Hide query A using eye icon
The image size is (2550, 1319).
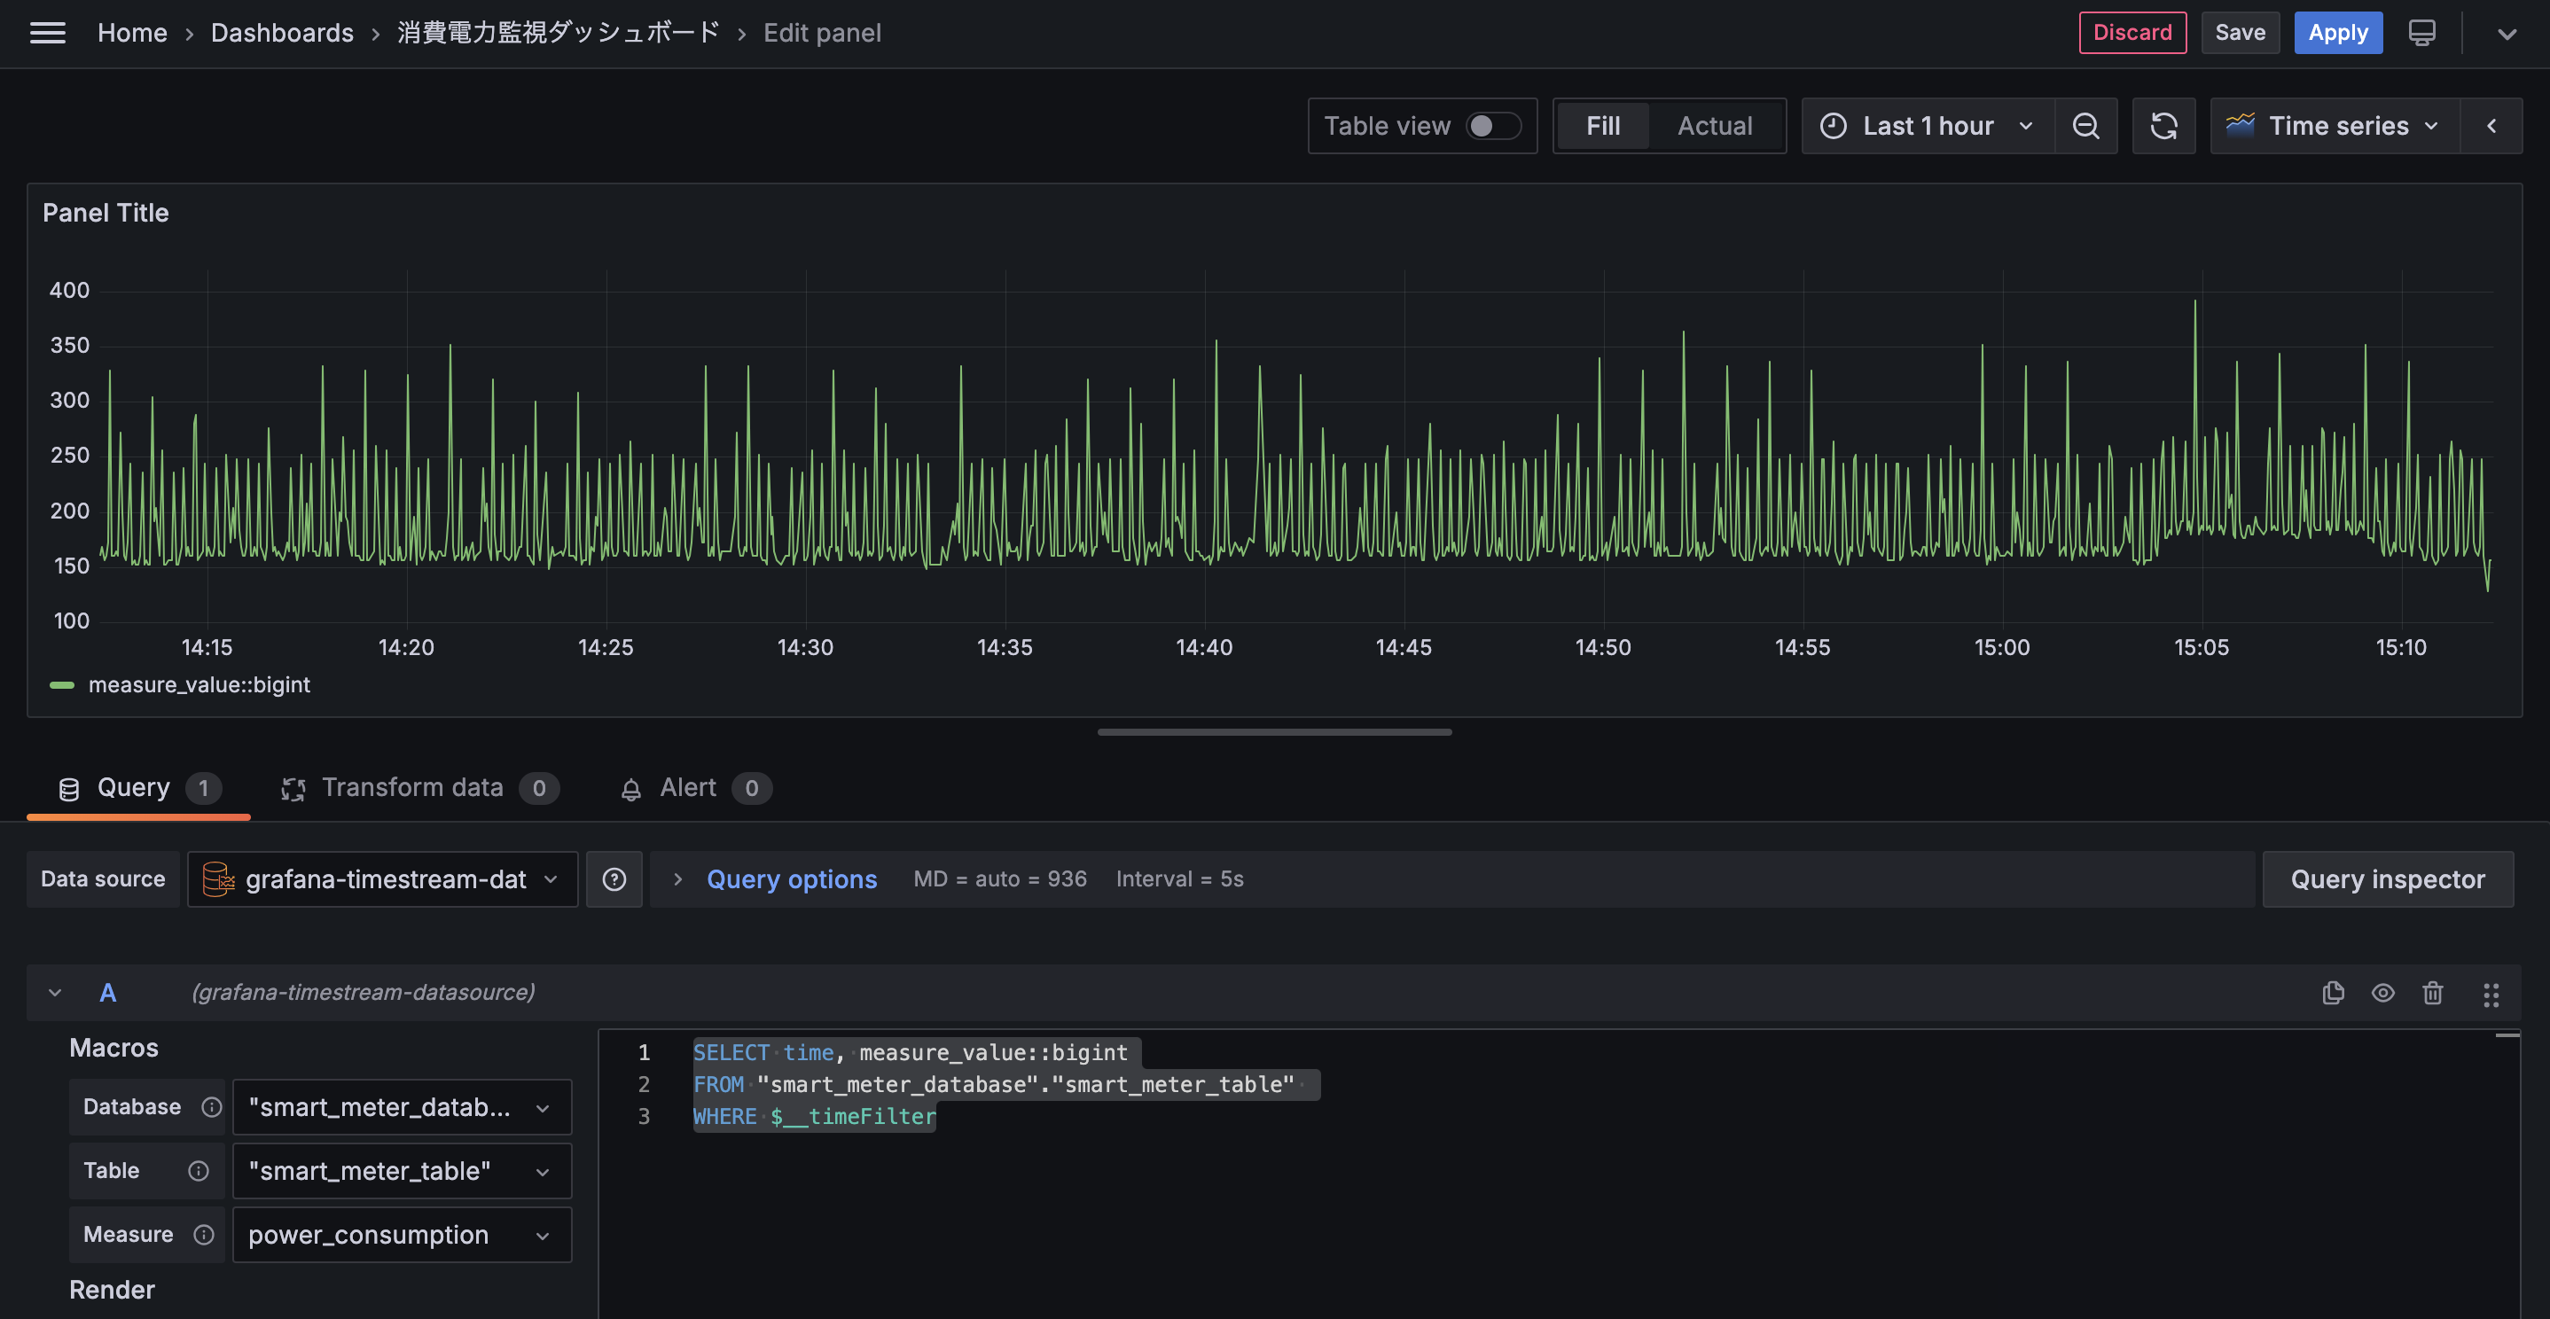click(2382, 993)
